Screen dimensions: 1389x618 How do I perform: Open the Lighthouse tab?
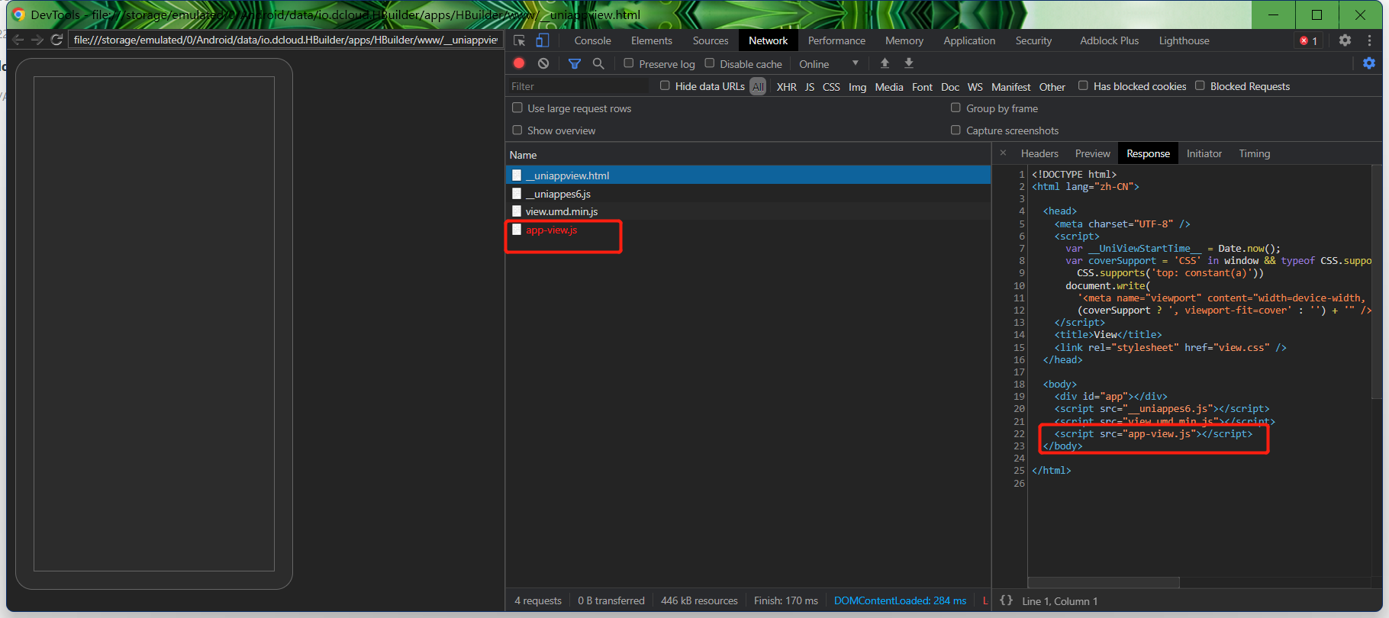[x=1184, y=40]
